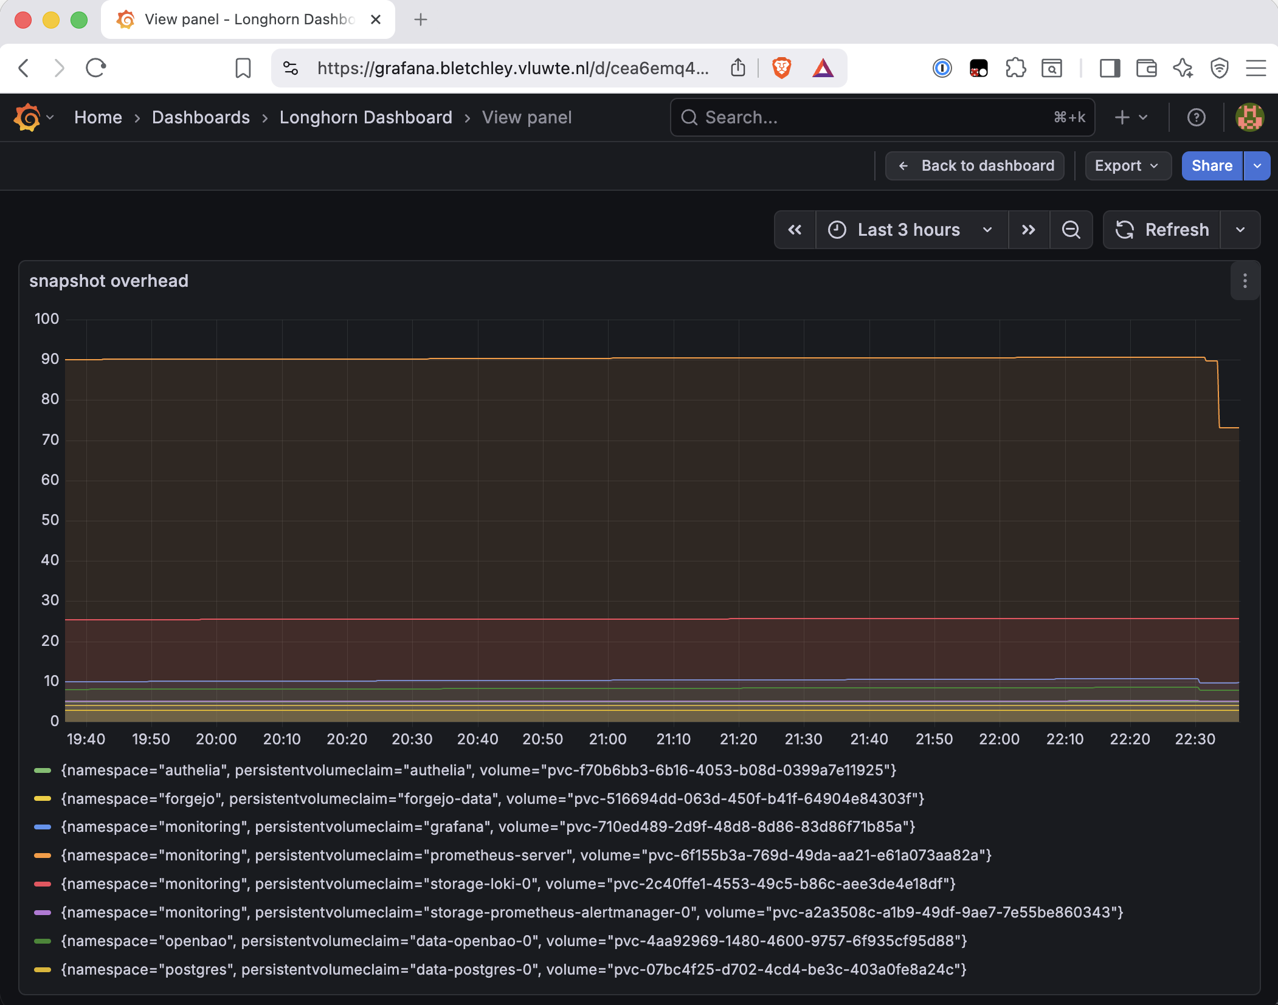
Task: Open Longhorn Dashboard breadcrumb
Action: [x=366, y=117]
